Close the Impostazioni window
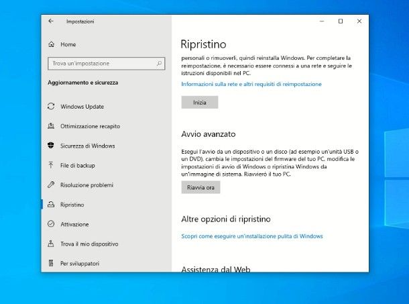The width and height of the screenshot is (409, 304). coord(359,21)
